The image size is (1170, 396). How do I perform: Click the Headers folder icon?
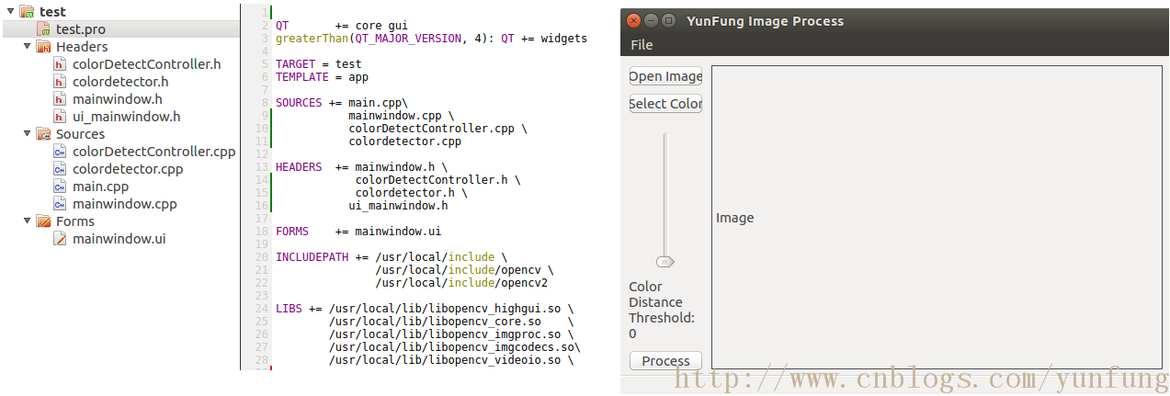point(43,47)
